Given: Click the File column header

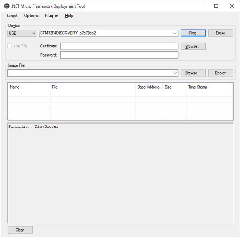Looking at the screenshot, I should 93,87.
